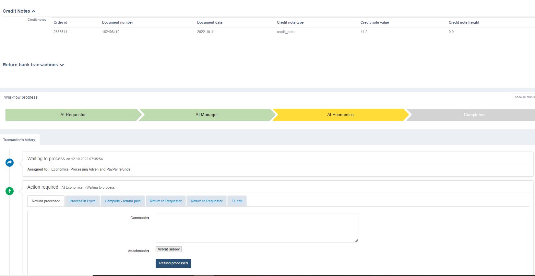Click the Comment info icon
Image resolution: width=535 pixels, height=276 pixels.
tap(148, 218)
